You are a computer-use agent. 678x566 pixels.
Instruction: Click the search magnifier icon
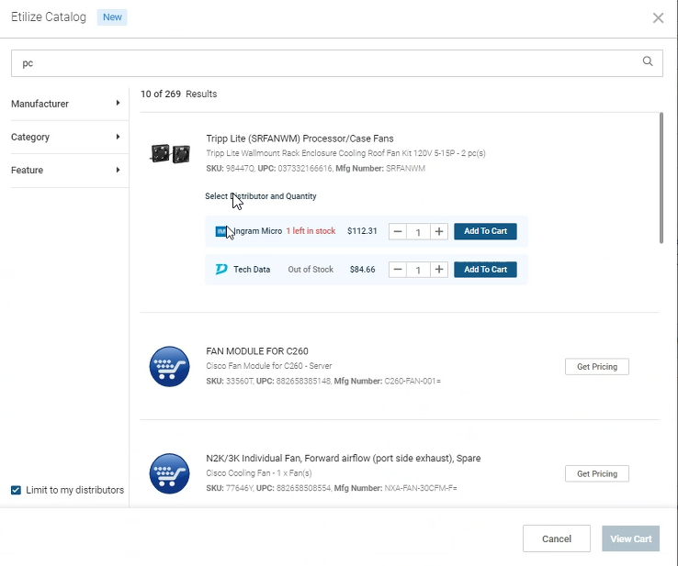pos(648,62)
